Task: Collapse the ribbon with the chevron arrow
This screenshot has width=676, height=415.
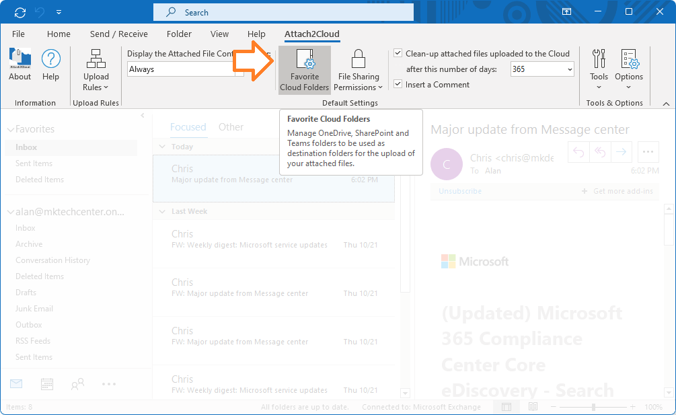Action: (665, 103)
